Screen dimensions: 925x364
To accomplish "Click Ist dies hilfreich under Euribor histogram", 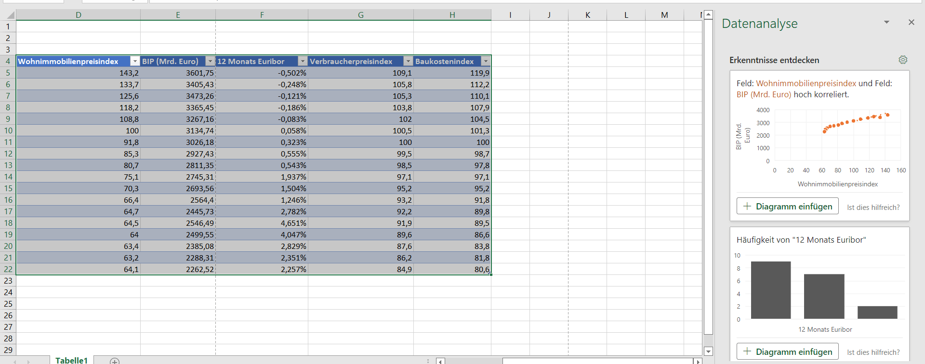I will (873, 352).
